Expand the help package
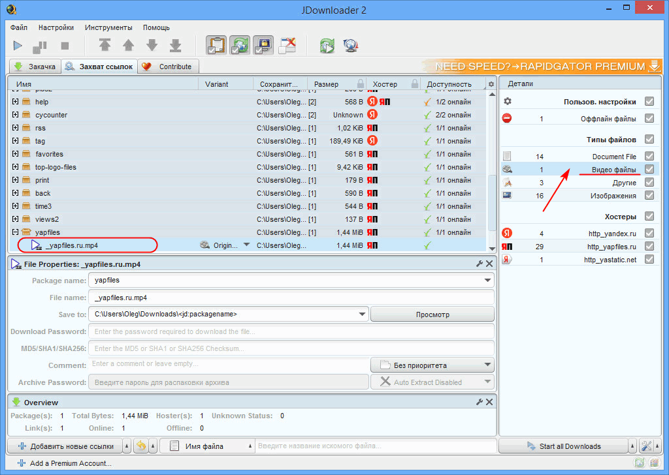The height and width of the screenshot is (475, 669). pos(16,102)
